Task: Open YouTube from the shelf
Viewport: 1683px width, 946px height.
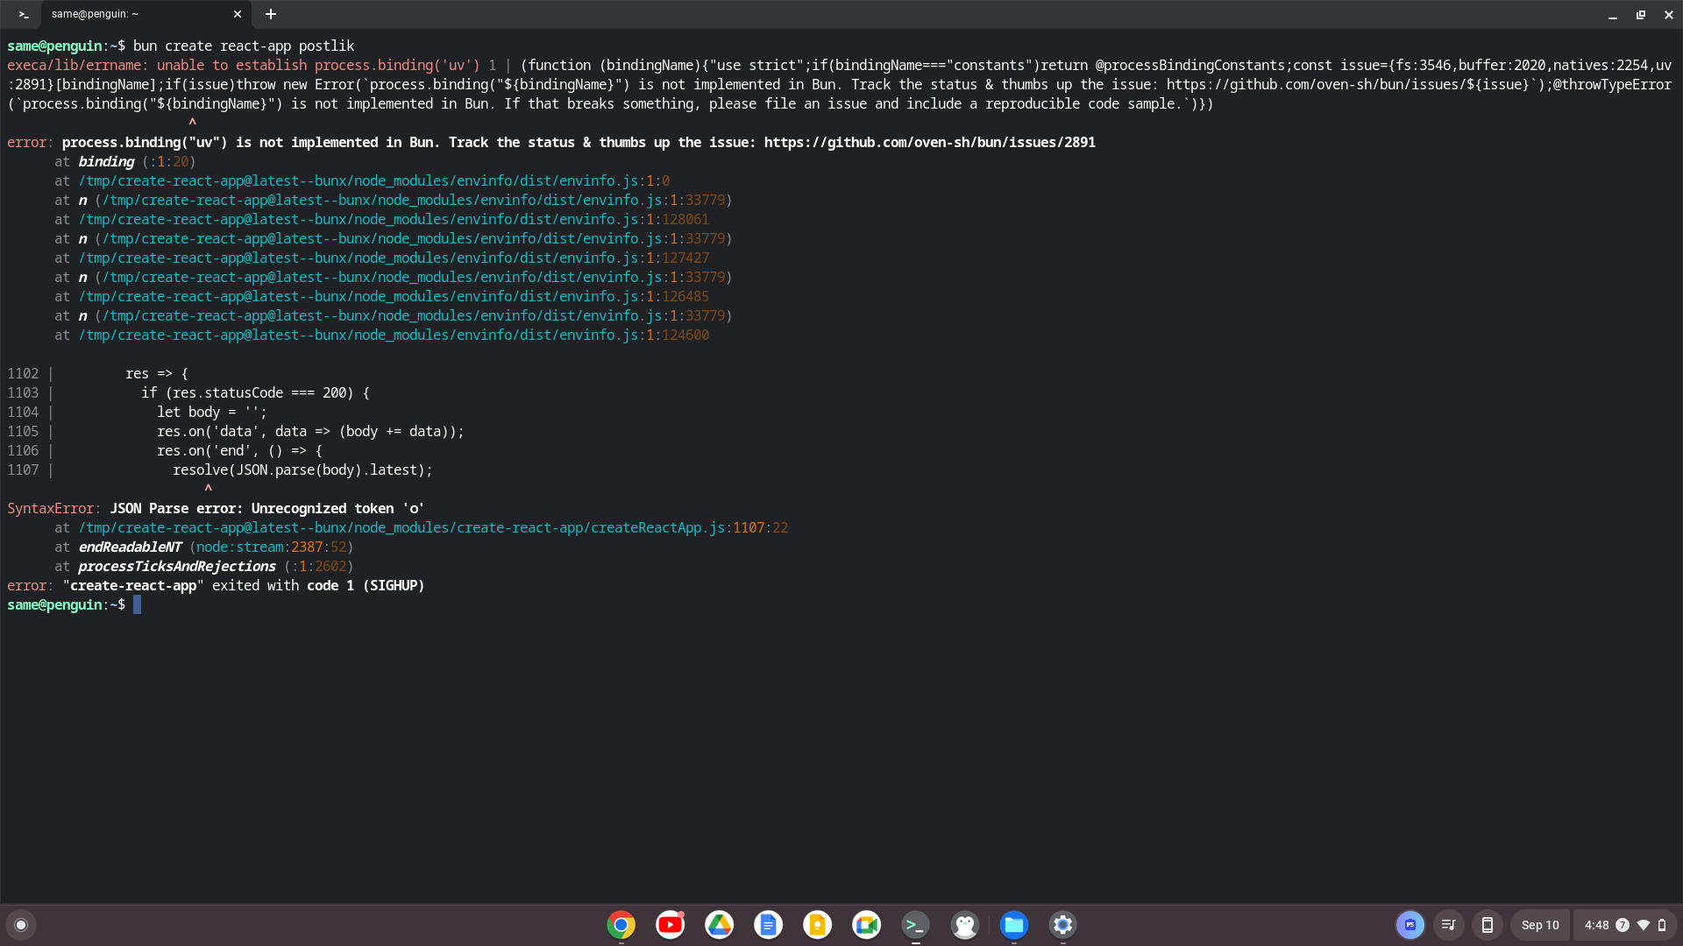Action: pyautogui.click(x=670, y=924)
